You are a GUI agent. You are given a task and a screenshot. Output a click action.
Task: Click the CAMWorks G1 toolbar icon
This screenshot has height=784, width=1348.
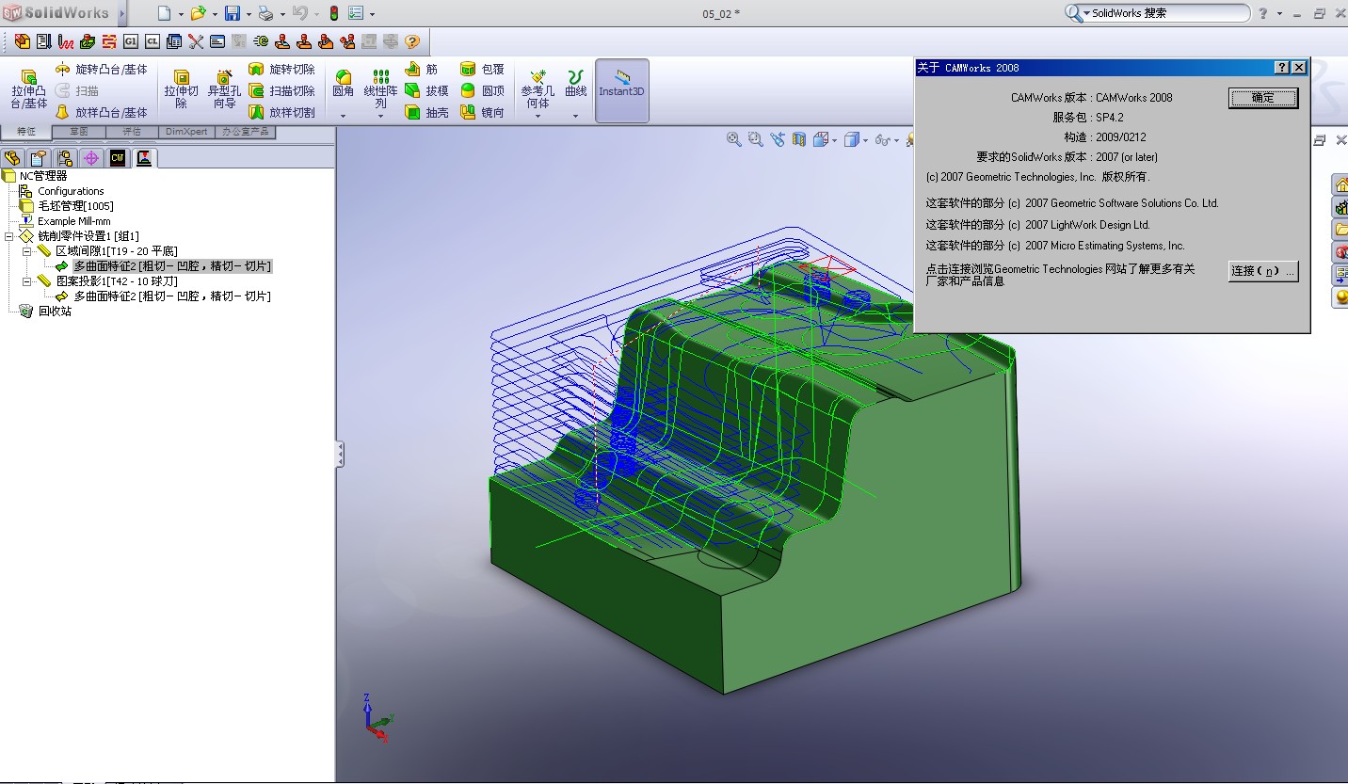click(131, 41)
